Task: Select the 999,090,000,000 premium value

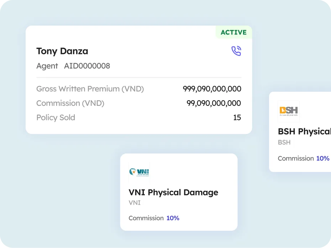Action: (212, 89)
